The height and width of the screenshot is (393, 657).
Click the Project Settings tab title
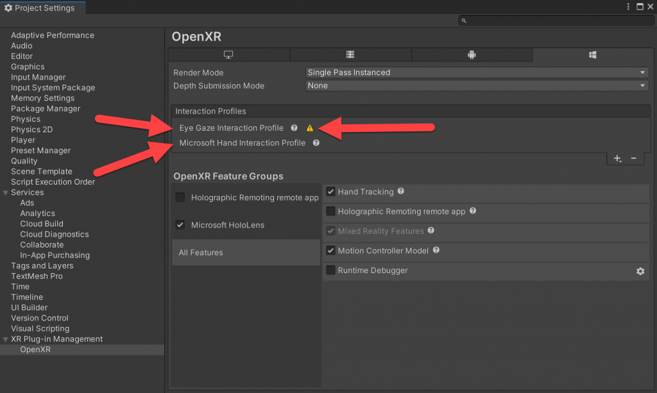tap(44, 8)
